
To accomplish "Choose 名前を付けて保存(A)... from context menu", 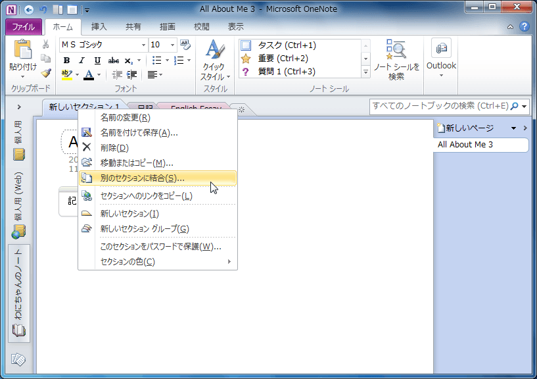I will coord(158,133).
